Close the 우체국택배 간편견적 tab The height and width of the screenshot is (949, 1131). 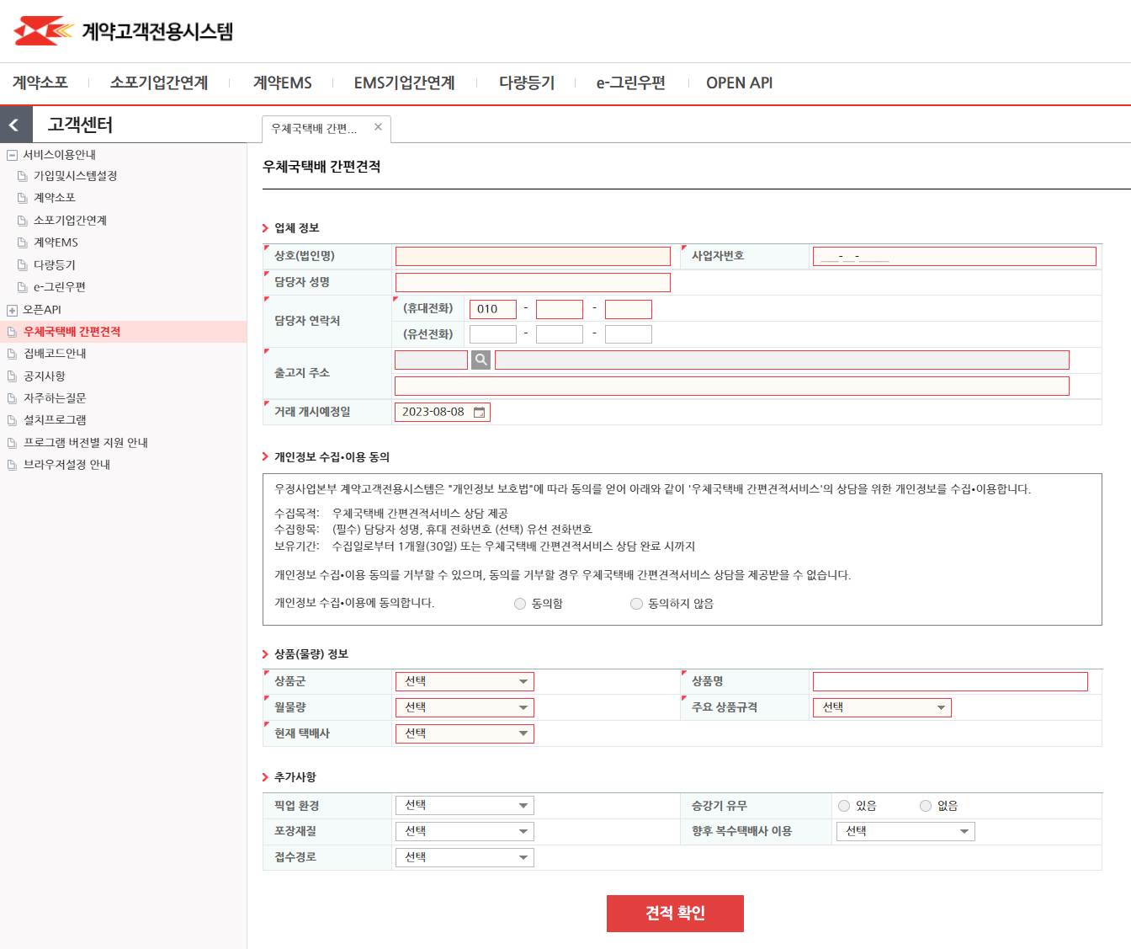pos(378,128)
